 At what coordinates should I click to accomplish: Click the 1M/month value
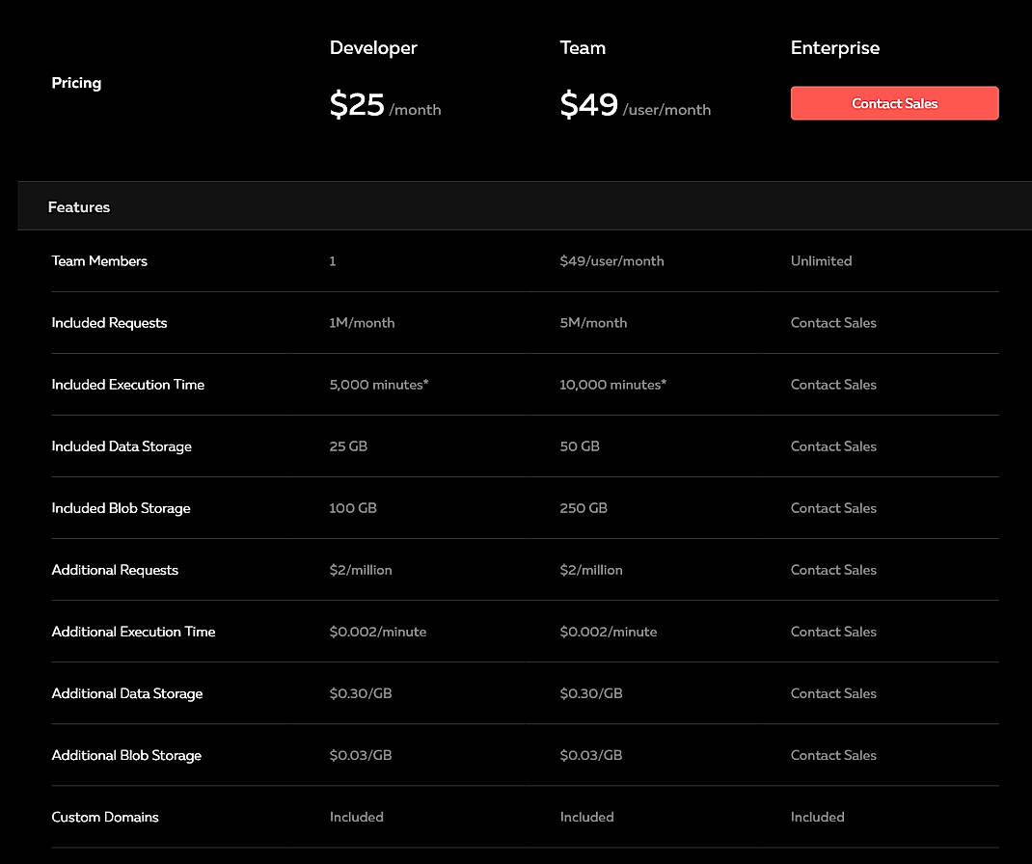pos(362,323)
